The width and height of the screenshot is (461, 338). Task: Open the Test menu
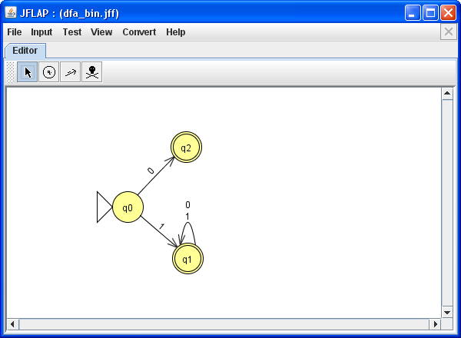[x=72, y=32]
